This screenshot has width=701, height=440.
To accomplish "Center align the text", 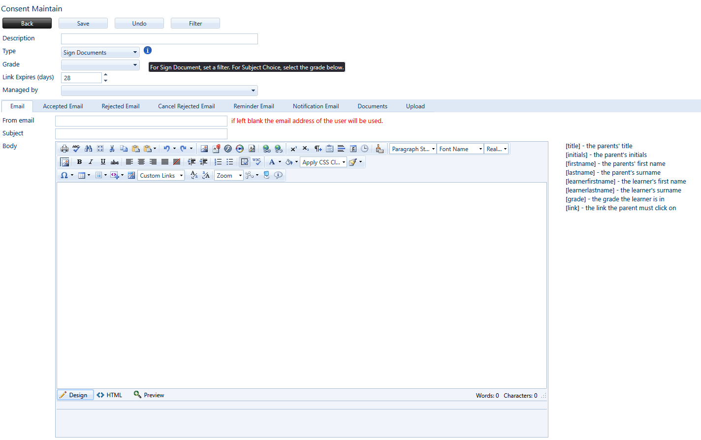I will [x=141, y=162].
